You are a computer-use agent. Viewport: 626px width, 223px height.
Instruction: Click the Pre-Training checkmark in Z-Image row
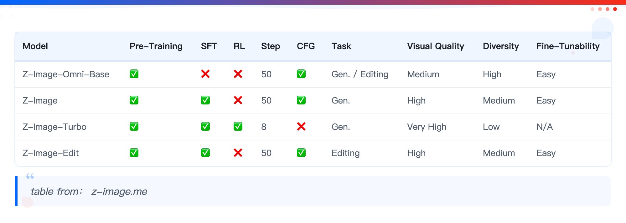point(134,100)
